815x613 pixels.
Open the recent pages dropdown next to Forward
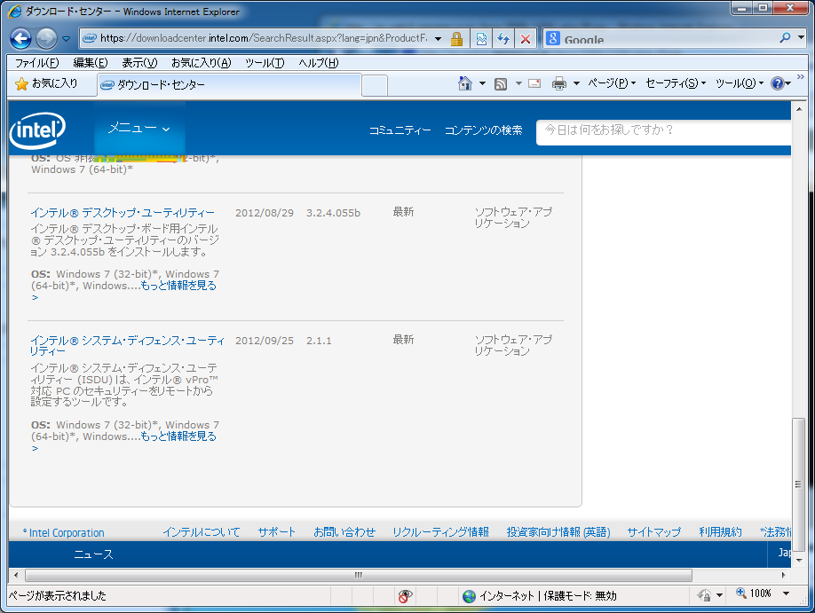[66, 38]
